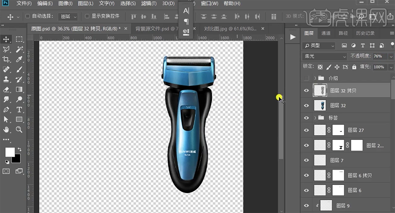
Task: Open the 类型 layer filter dropdown
Action: point(319,46)
